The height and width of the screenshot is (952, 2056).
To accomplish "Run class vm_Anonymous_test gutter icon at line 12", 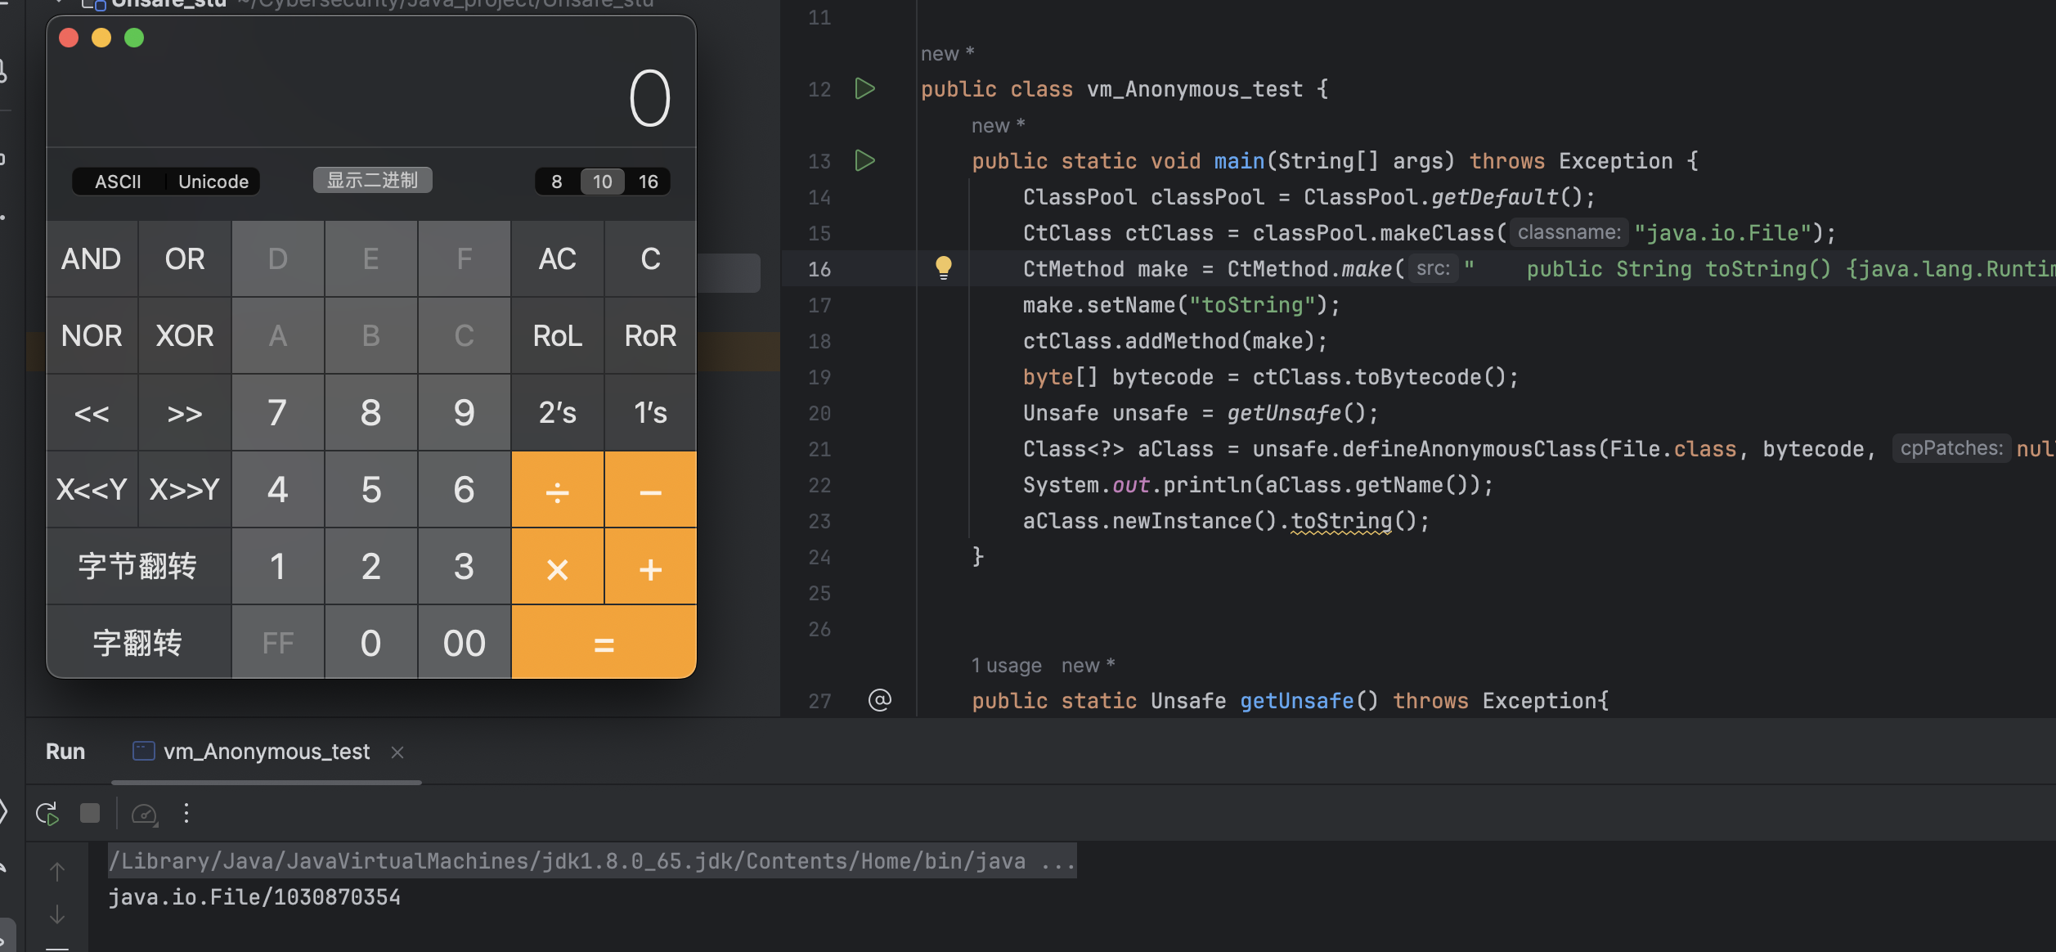I will [x=864, y=88].
